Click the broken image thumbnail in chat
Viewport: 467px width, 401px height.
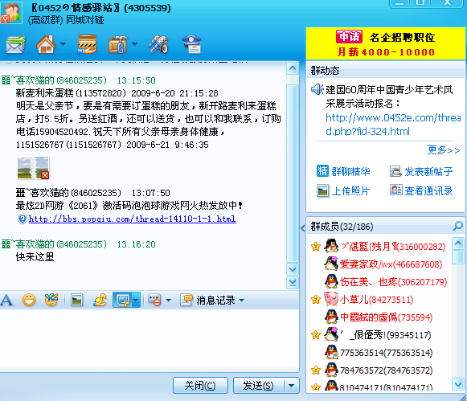[34, 168]
